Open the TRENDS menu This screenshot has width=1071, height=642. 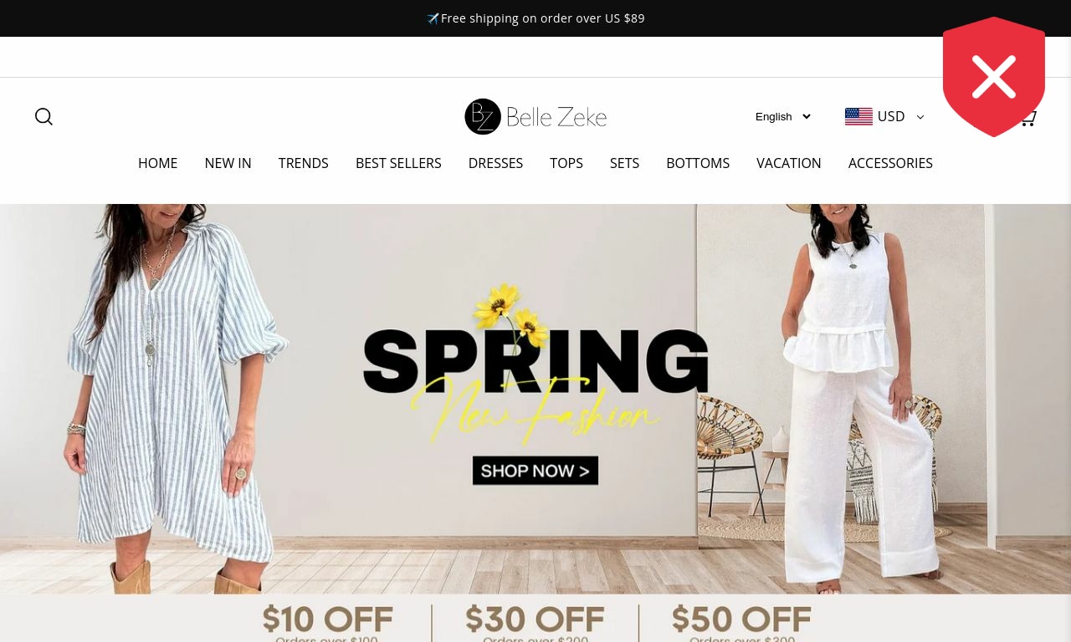point(303,163)
